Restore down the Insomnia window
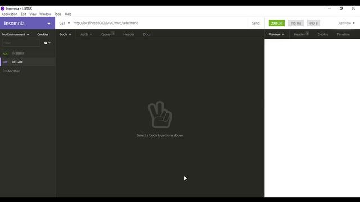 click(x=341, y=8)
